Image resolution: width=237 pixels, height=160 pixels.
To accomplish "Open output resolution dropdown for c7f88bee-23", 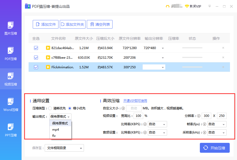I will click(163, 58).
